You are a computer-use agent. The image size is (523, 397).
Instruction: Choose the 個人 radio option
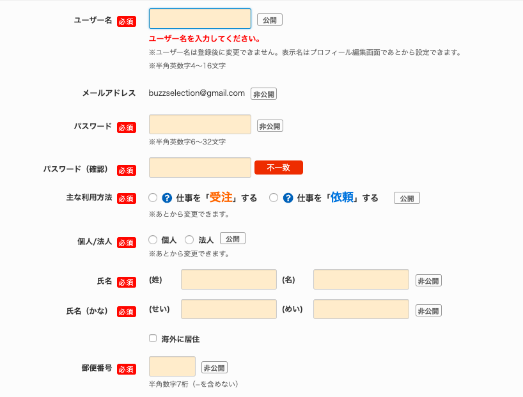tap(153, 240)
